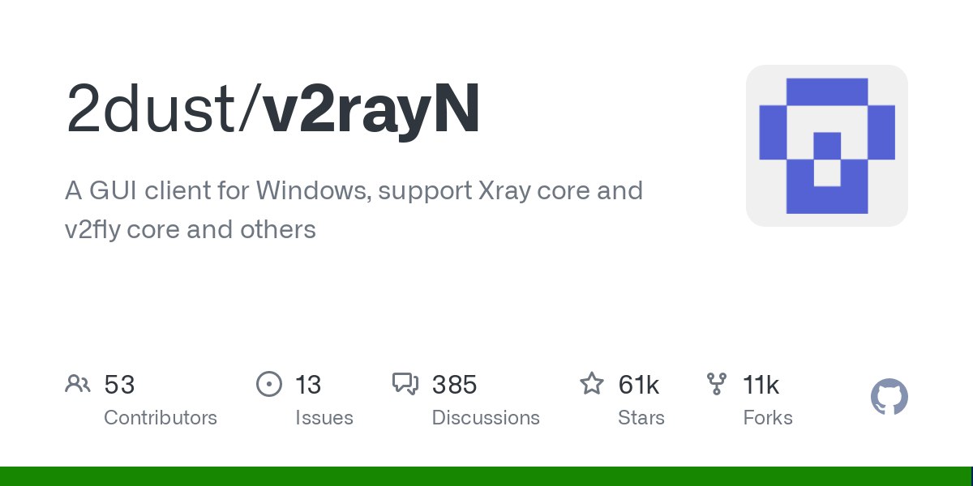Select the Contributors label
Screen dimensions: 973x486
pos(161,418)
